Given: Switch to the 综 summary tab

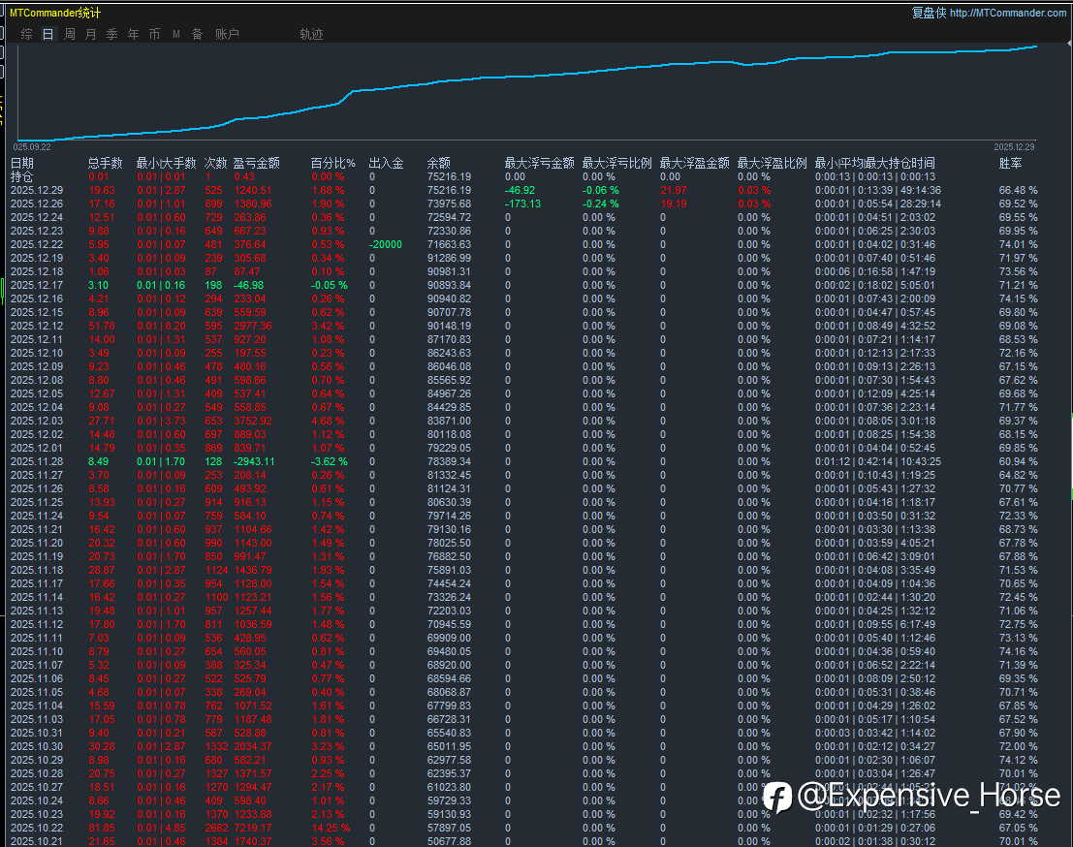Looking at the screenshot, I should point(26,34).
